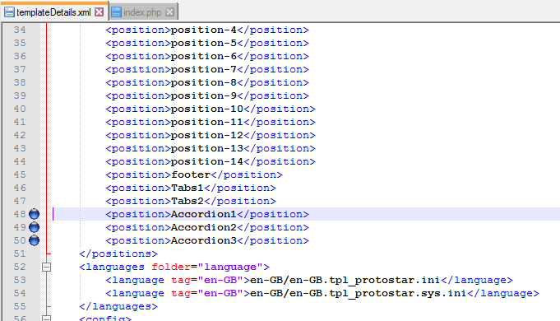Click the text position-9
The height and width of the screenshot is (321, 560).
pyautogui.click(x=204, y=96)
